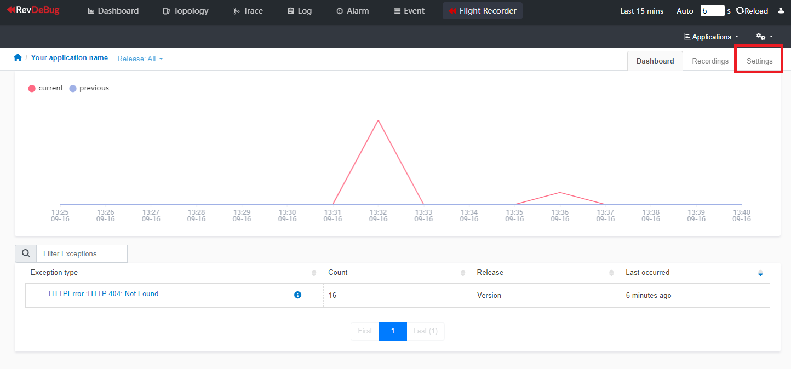Click the Last 15 mins time range
The width and height of the screenshot is (791, 369).
[x=641, y=11]
